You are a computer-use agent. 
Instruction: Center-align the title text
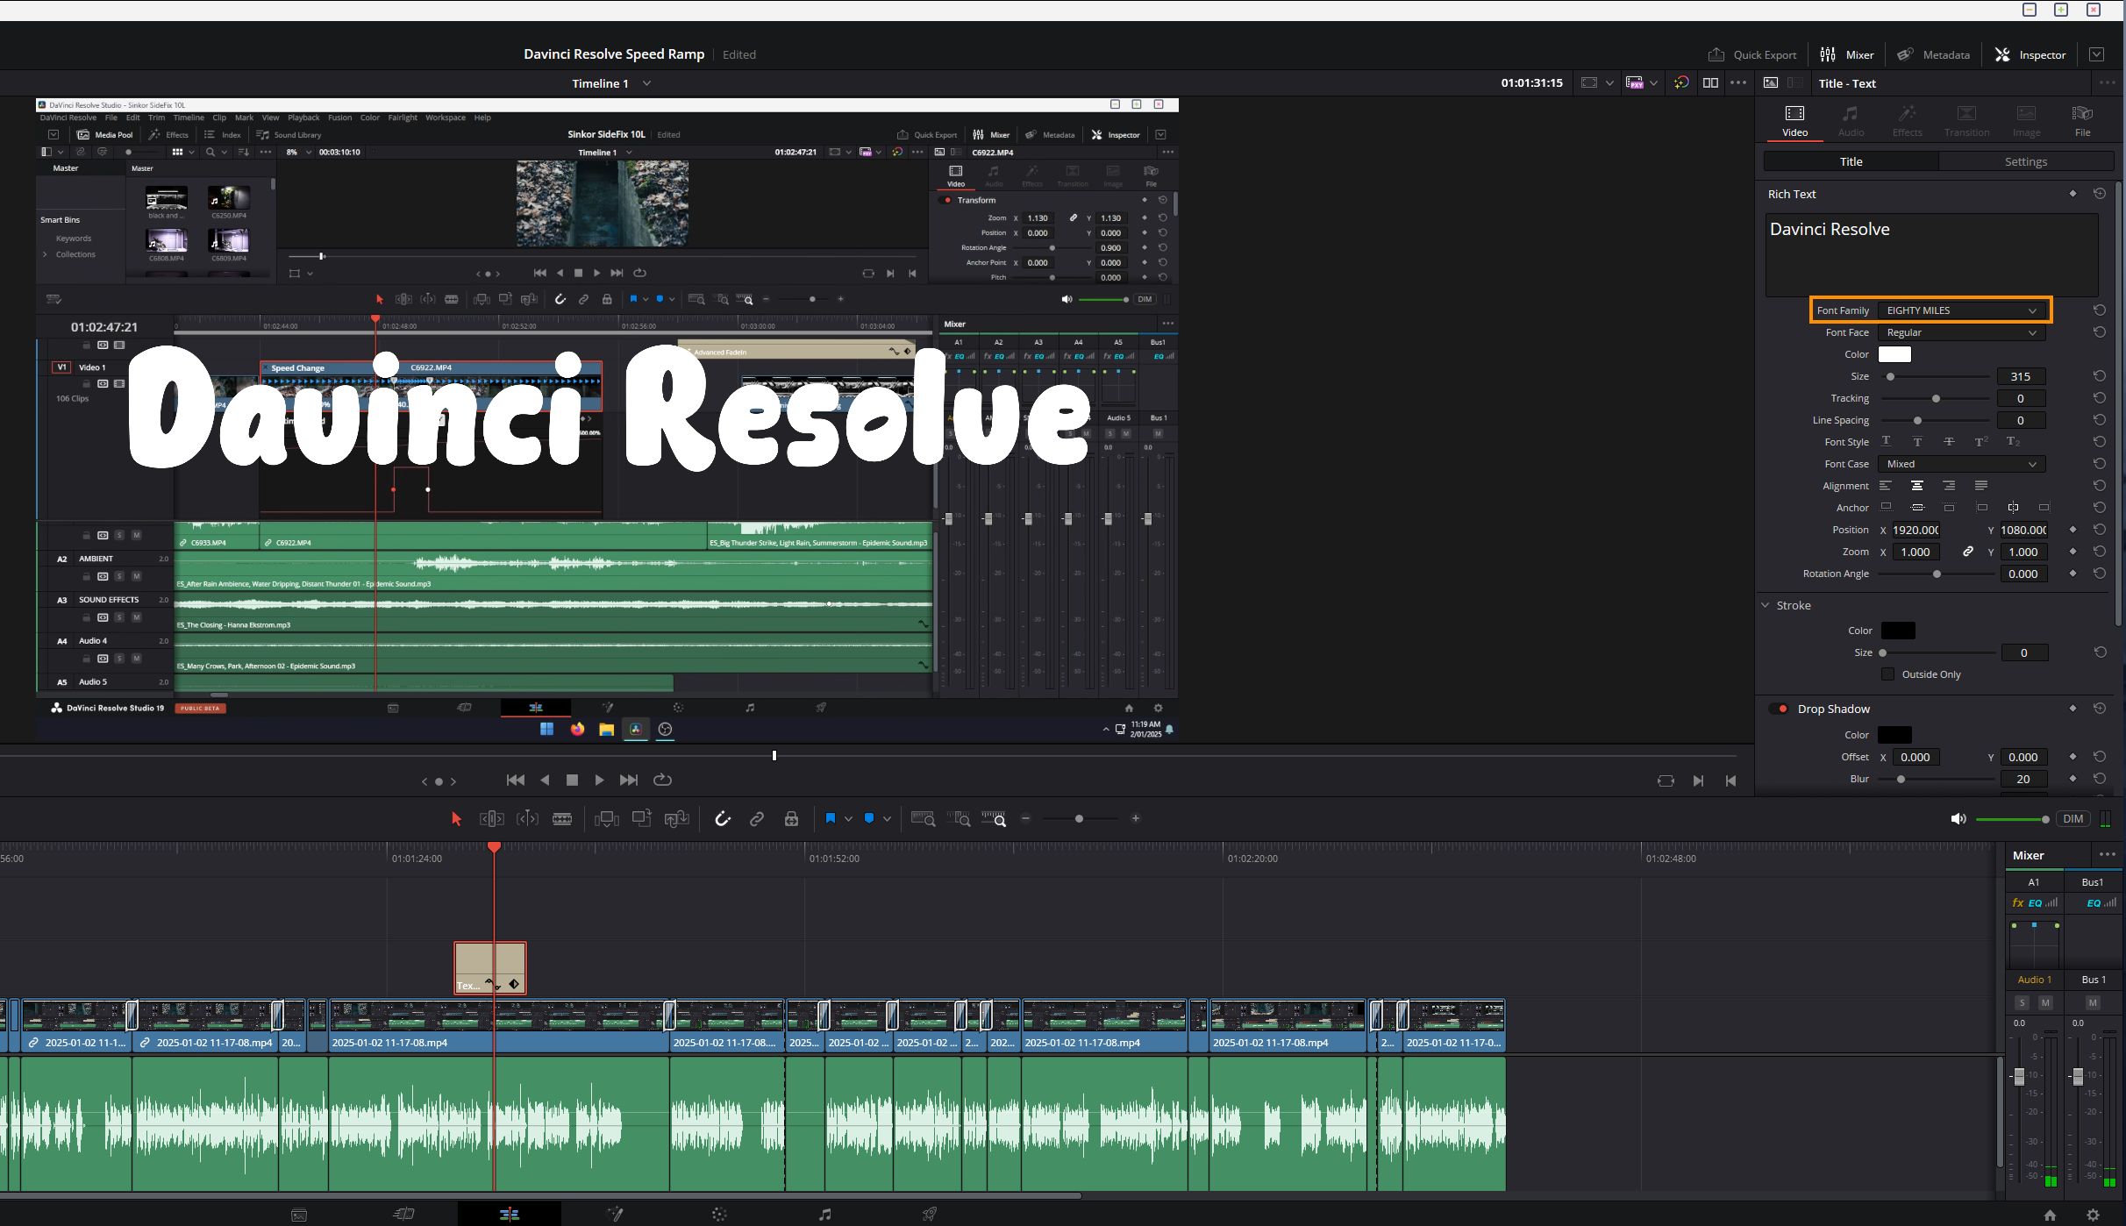[x=1917, y=486]
